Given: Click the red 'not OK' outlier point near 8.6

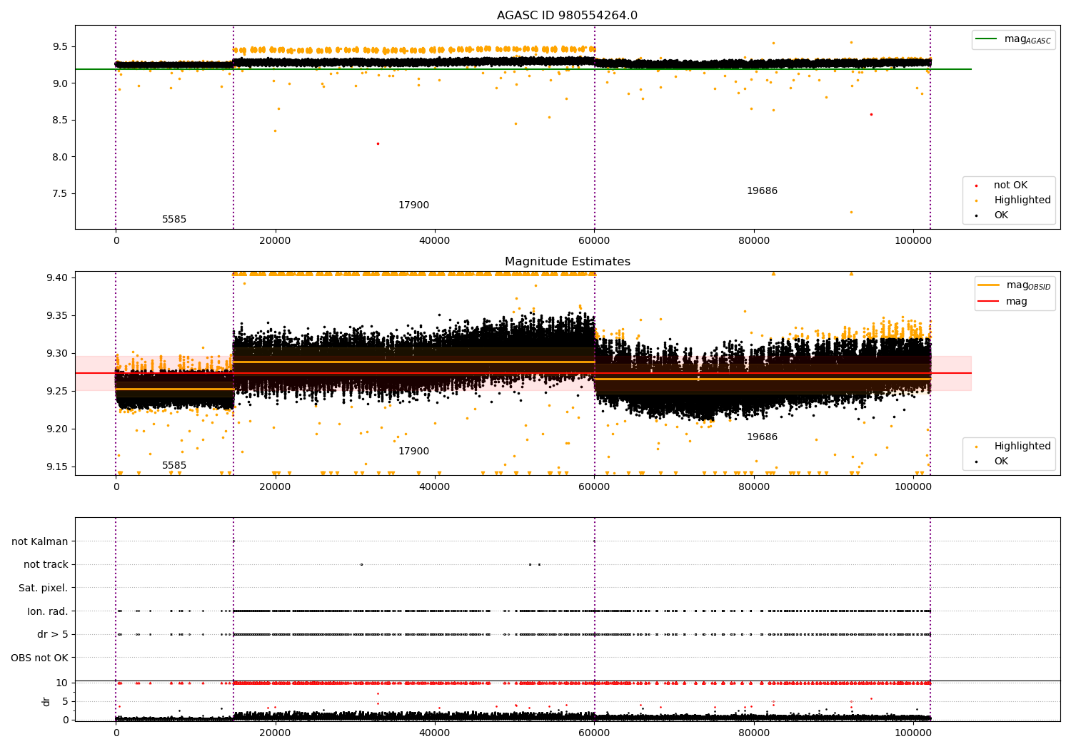Looking at the screenshot, I should click(871, 114).
